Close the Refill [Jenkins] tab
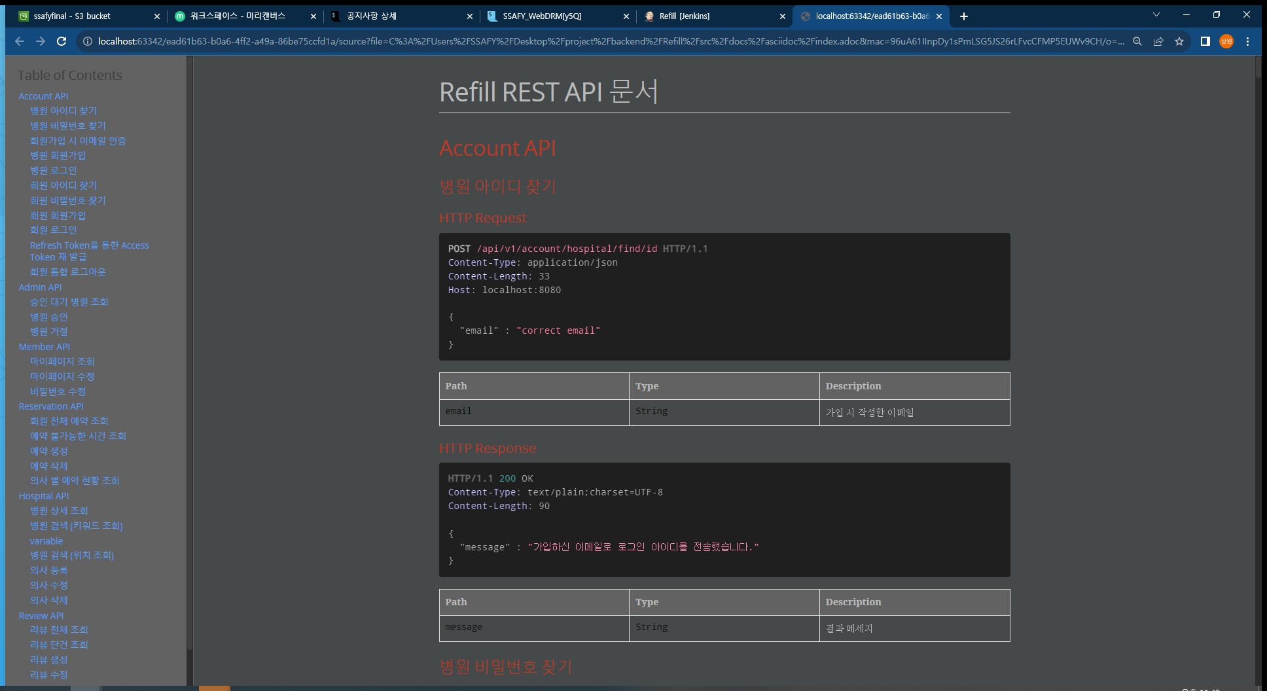 click(782, 16)
